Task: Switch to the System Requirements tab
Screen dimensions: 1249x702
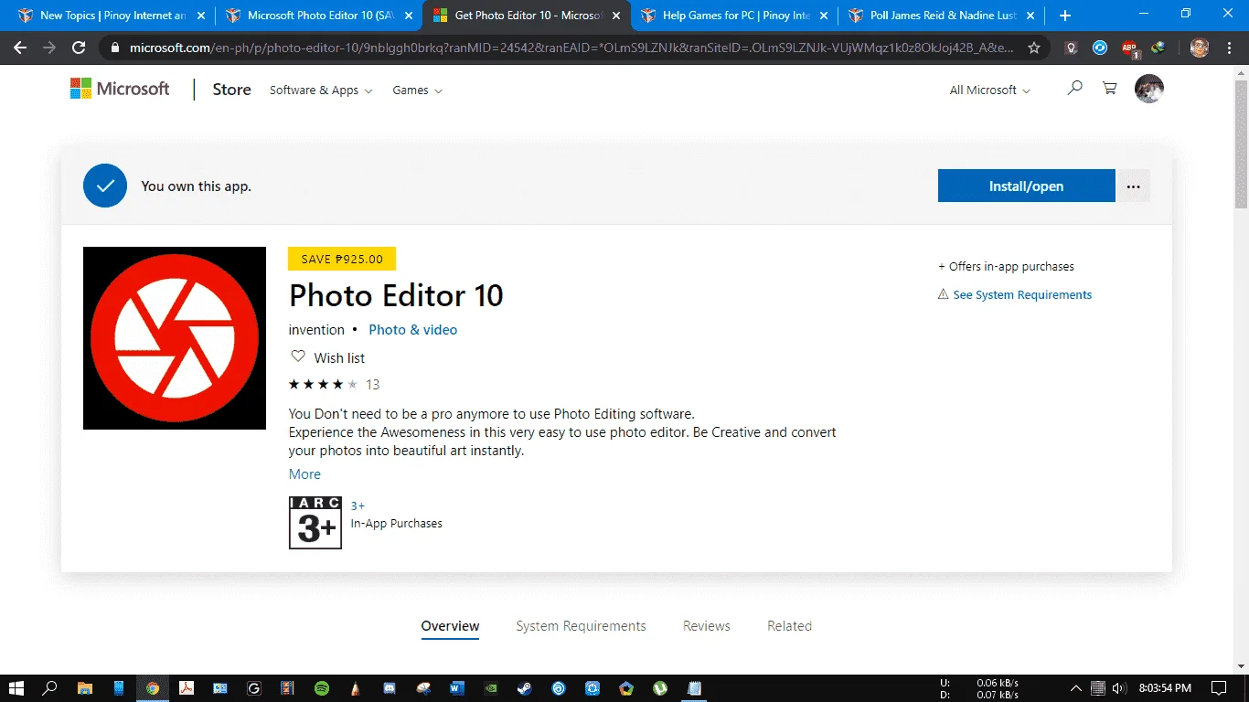Action: pyautogui.click(x=581, y=626)
